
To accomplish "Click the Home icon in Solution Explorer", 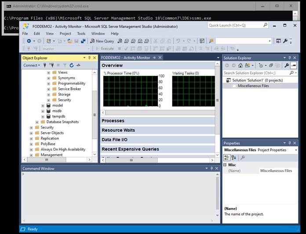I will [240, 65].
